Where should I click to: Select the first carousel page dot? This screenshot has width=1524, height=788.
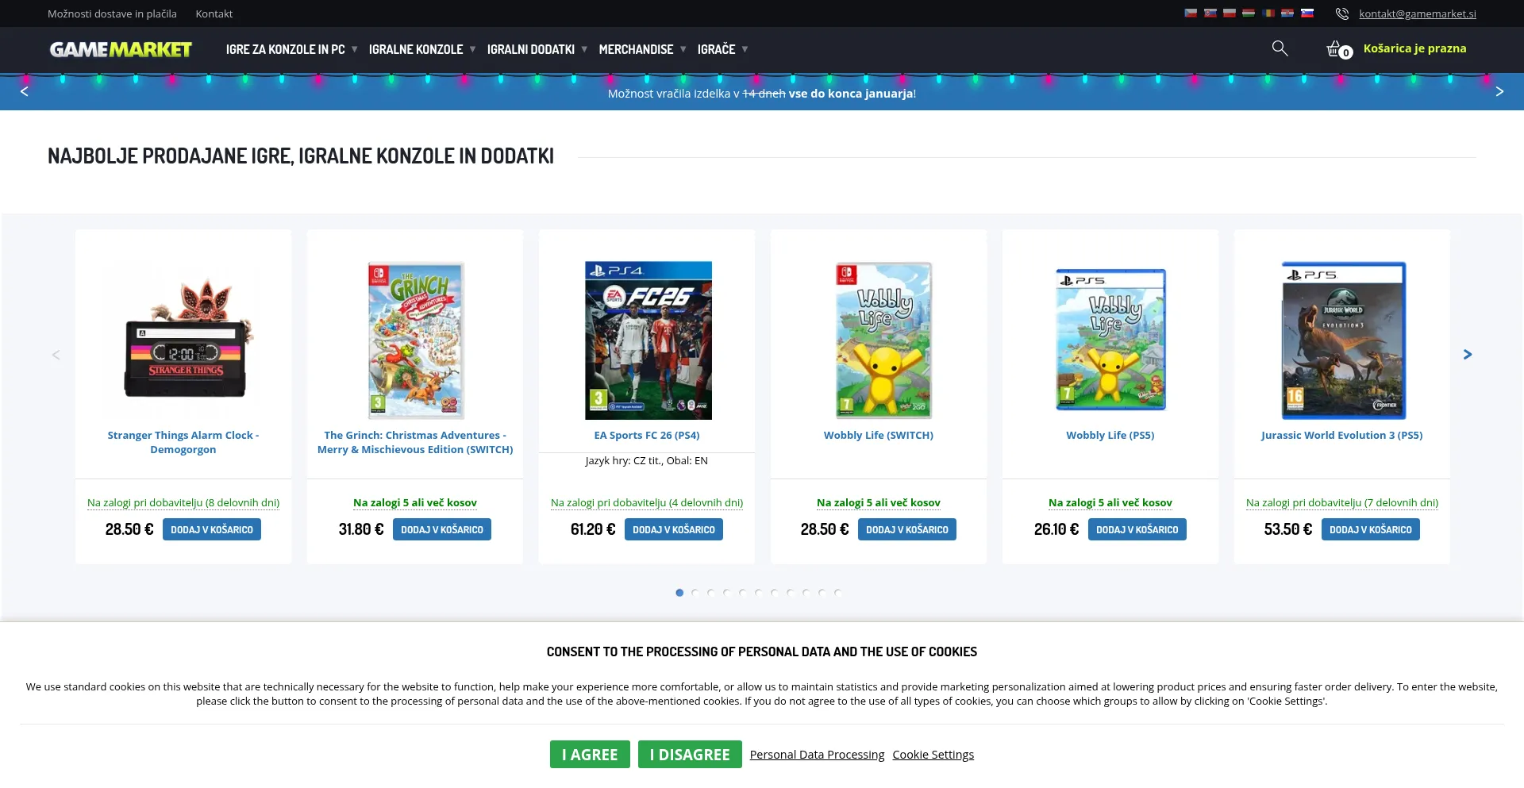click(x=679, y=593)
